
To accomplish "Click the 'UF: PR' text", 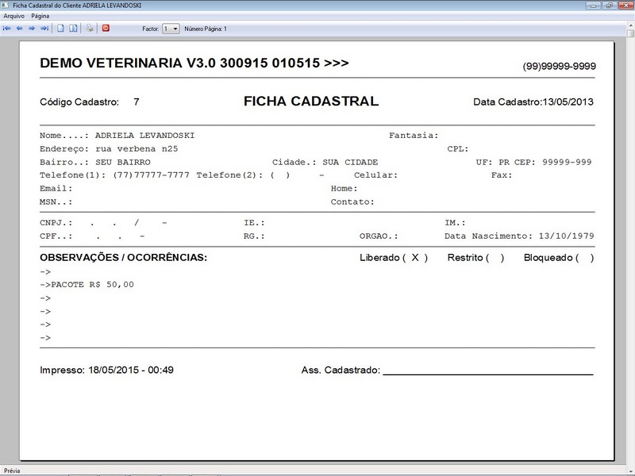I will click(493, 162).
